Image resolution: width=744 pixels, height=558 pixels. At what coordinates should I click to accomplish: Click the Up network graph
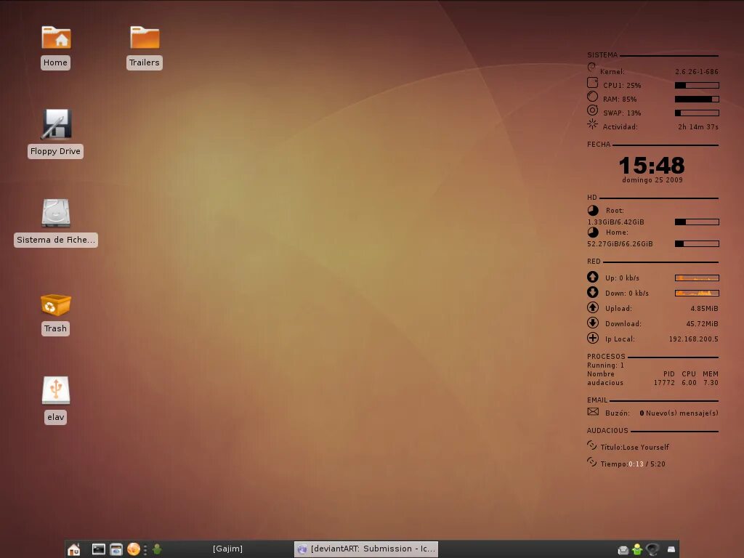697,278
